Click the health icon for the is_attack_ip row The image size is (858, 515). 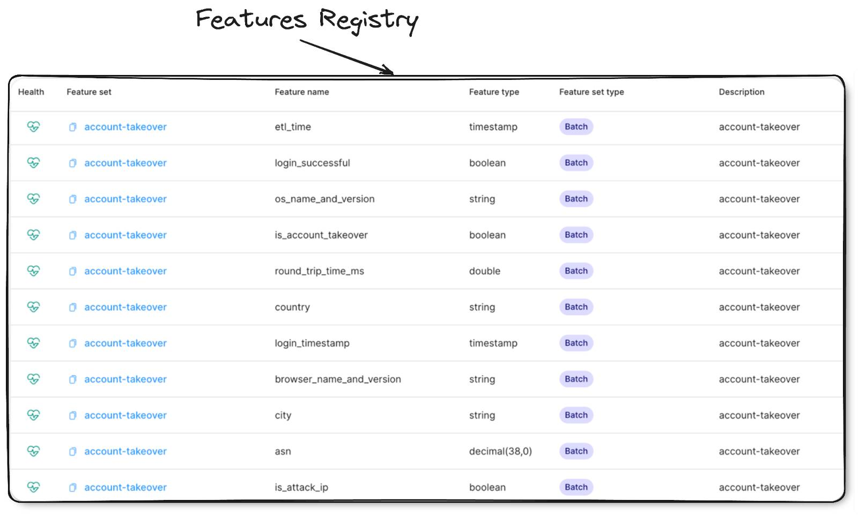(33, 487)
